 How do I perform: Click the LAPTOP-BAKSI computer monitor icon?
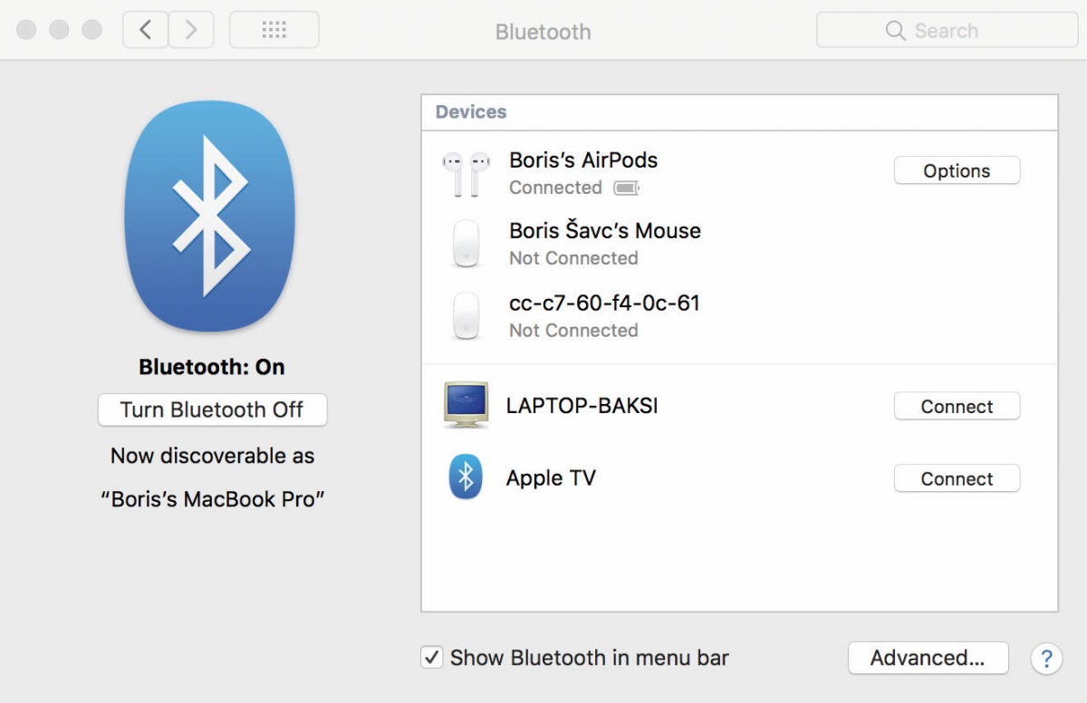[466, 405]
